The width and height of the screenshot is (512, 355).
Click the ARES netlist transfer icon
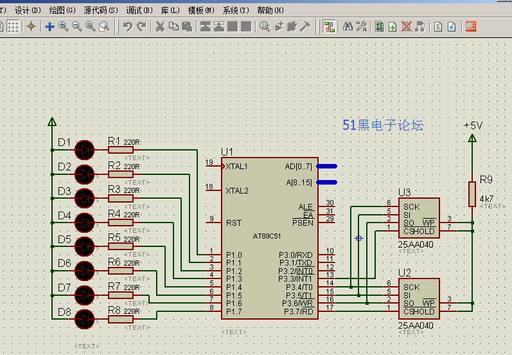(471, 26)
